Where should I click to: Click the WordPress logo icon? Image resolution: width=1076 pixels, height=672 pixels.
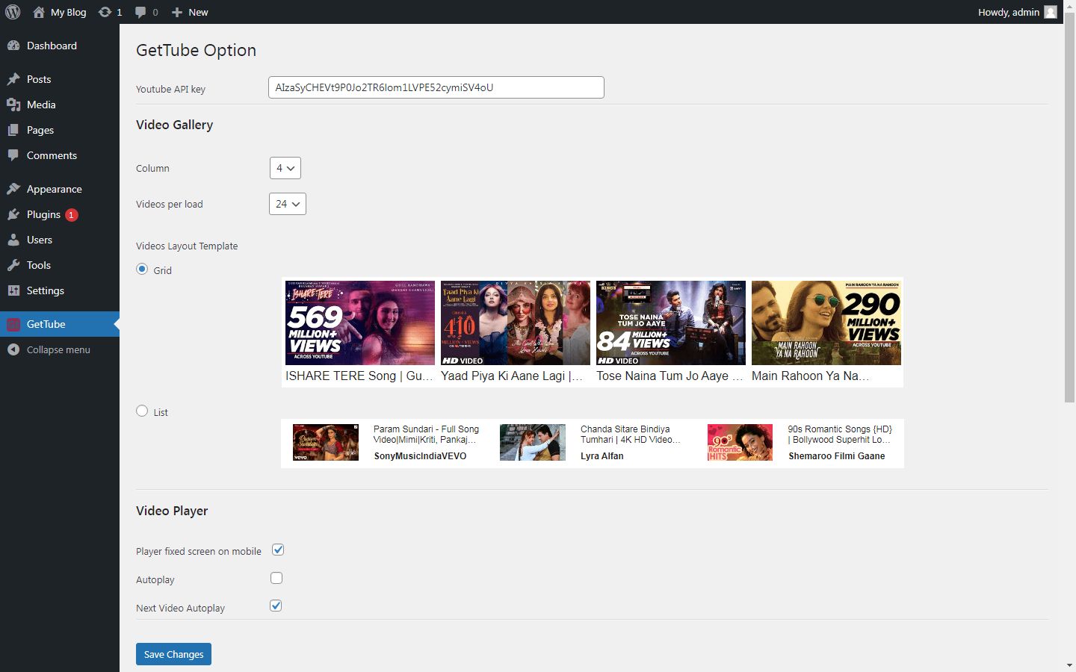[13, 12]
